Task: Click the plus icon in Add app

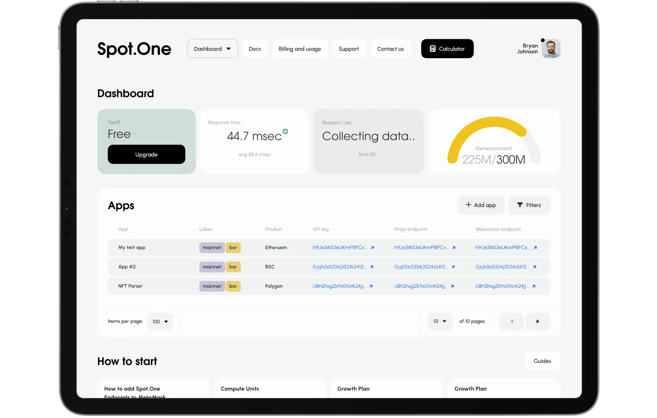Action: click(x=468, y=205)
